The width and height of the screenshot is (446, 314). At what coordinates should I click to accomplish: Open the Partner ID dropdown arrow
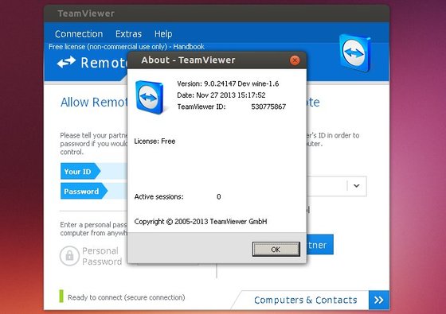[357, 186]
